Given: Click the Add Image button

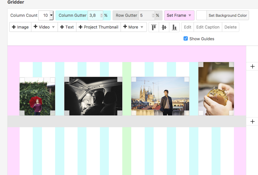Looking at the screenshot, I should (20, 27).
